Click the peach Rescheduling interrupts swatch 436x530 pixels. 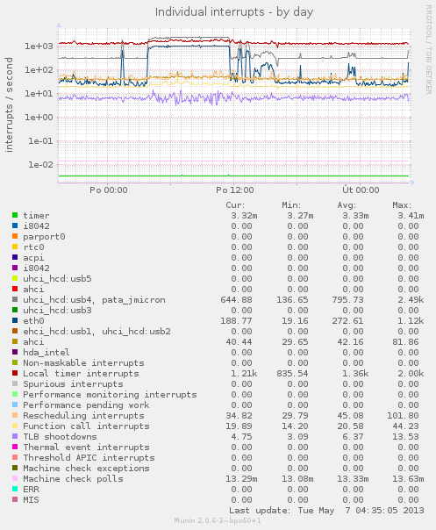point(15,415)
